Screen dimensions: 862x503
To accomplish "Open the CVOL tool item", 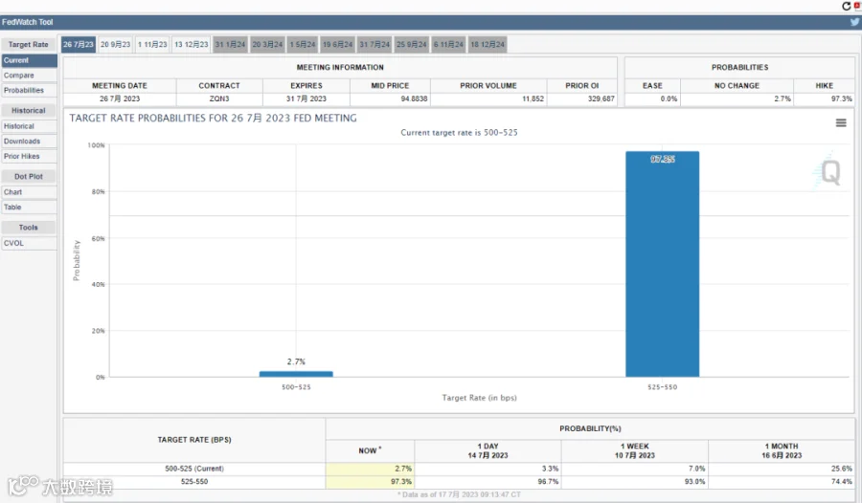I will pyautogui.click(x=29, y=243).
